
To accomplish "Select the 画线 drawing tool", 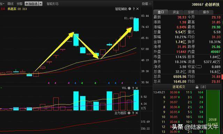I will point(10,4).
